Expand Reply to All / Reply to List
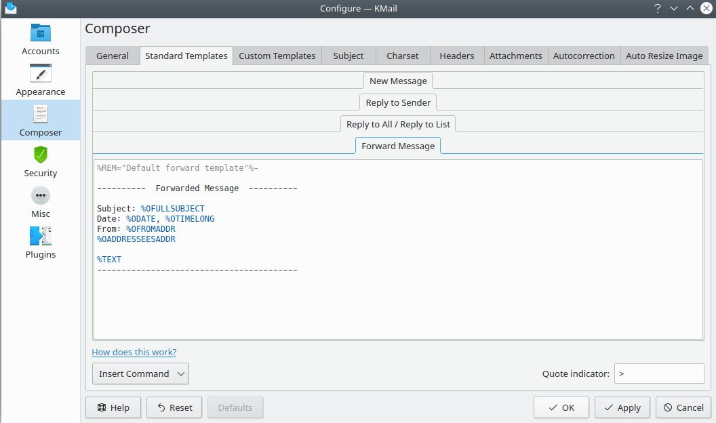716x423 pixels. point(398,124)
